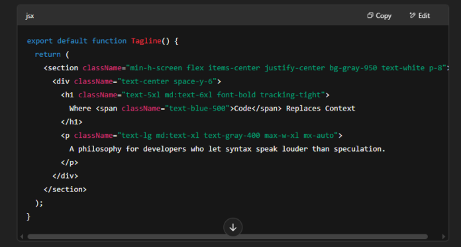461x247 pixels.
Task: Click the final closing brace
Action: 28,217
